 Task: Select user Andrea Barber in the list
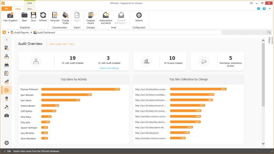pos(28,106)
